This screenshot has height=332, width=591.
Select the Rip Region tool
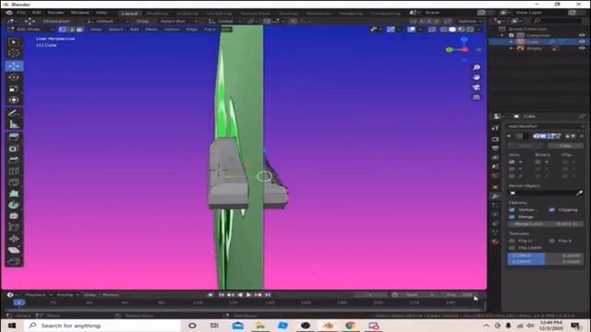[x=14, y=261]
